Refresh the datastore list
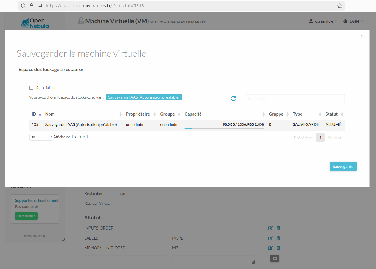 pos(233,98)
